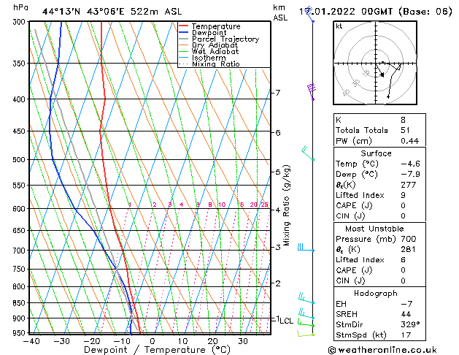The image size is (459, 355).
Task: Click the yellow-green surface wind barb at 950 hPa
Action: (x=306, y=333)
